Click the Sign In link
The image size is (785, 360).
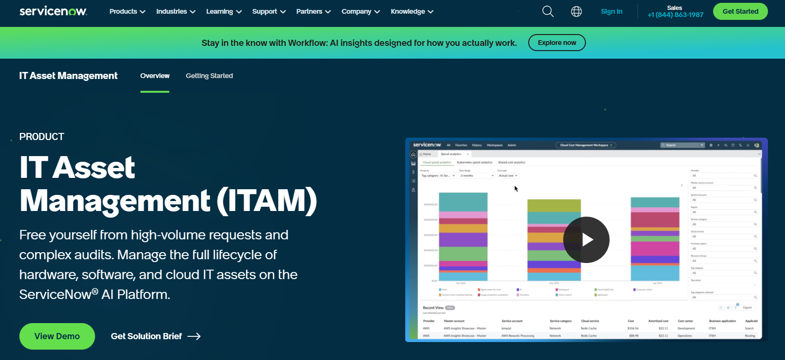coord(611,11)
